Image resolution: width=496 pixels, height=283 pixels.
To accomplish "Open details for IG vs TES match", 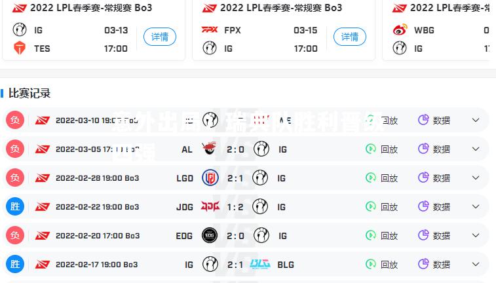I will point(160,37).
